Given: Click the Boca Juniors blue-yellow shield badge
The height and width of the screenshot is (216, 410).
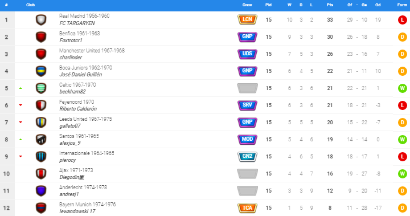Looking at the screenshot, I should [41, 71].
